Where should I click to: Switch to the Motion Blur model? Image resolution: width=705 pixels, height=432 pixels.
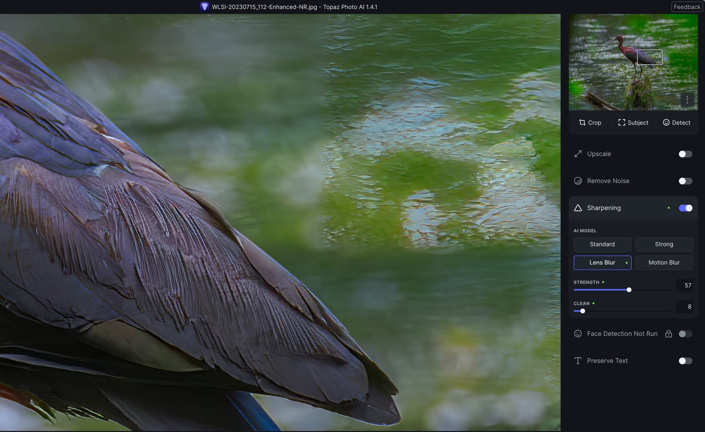point(664,263)
